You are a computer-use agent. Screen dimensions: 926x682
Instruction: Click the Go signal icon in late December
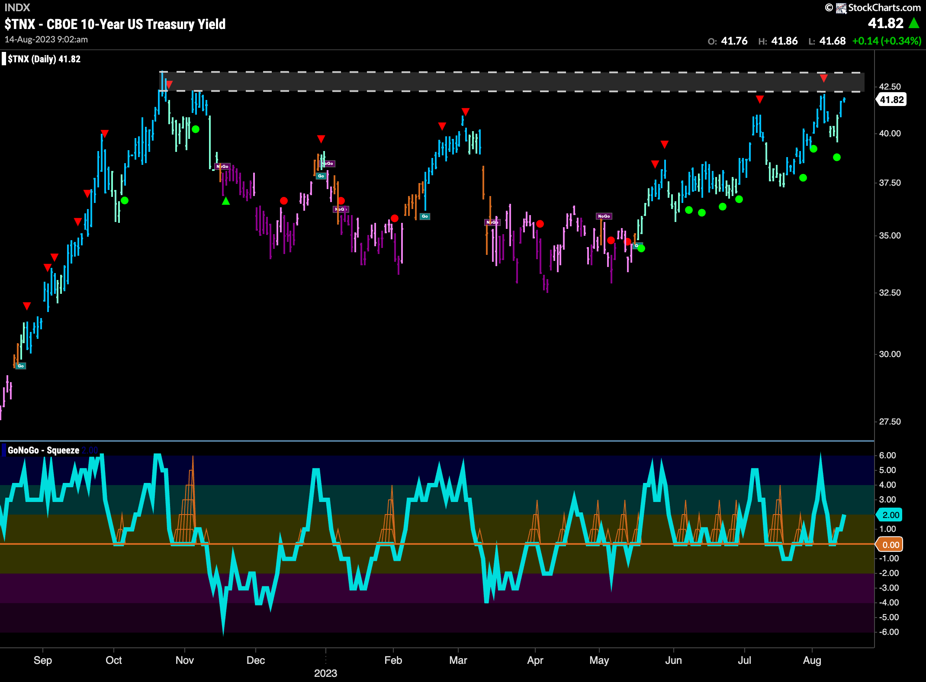click(x=321, y=176)
